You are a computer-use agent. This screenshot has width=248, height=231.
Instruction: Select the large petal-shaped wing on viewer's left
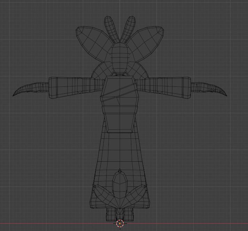coord(93,44)
